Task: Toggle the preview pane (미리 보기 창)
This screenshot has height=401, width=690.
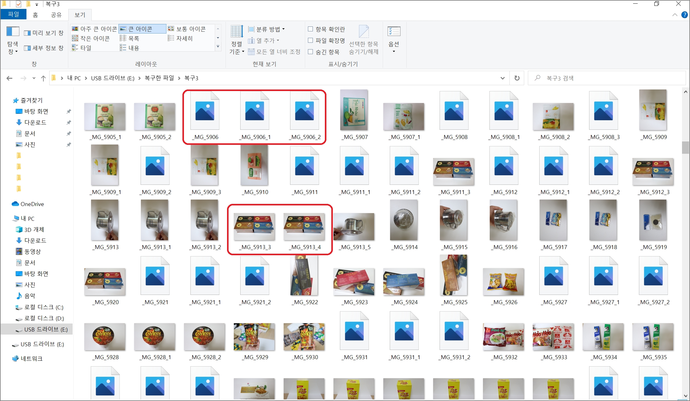Action: pos(44,33)
